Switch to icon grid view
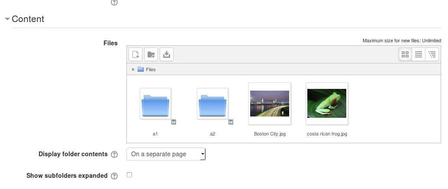The width and height of the screenshot is (448, 189). pos(405,54)
